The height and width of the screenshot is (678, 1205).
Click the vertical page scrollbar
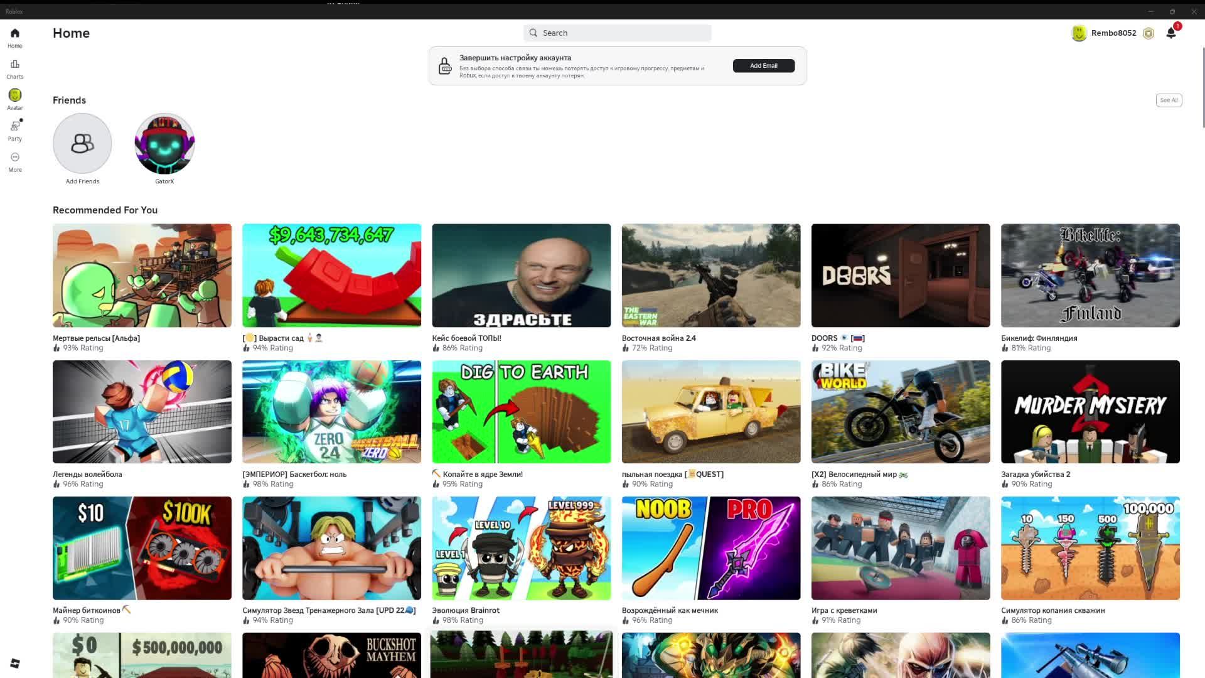(x=1202, y=88)
